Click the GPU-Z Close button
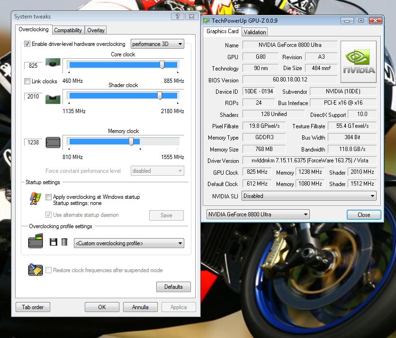 tap(364, 215)
